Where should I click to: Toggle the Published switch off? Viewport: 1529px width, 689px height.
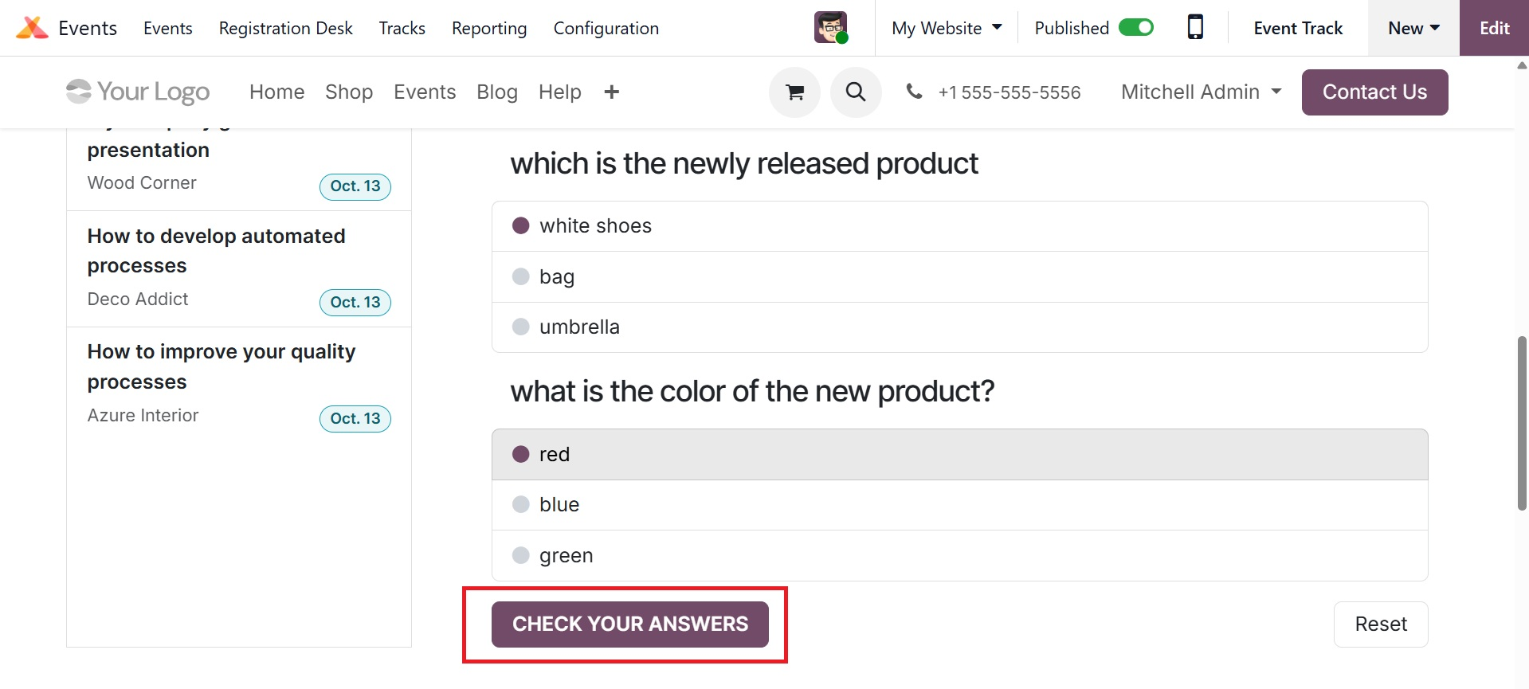click(x=1135, y=28)
